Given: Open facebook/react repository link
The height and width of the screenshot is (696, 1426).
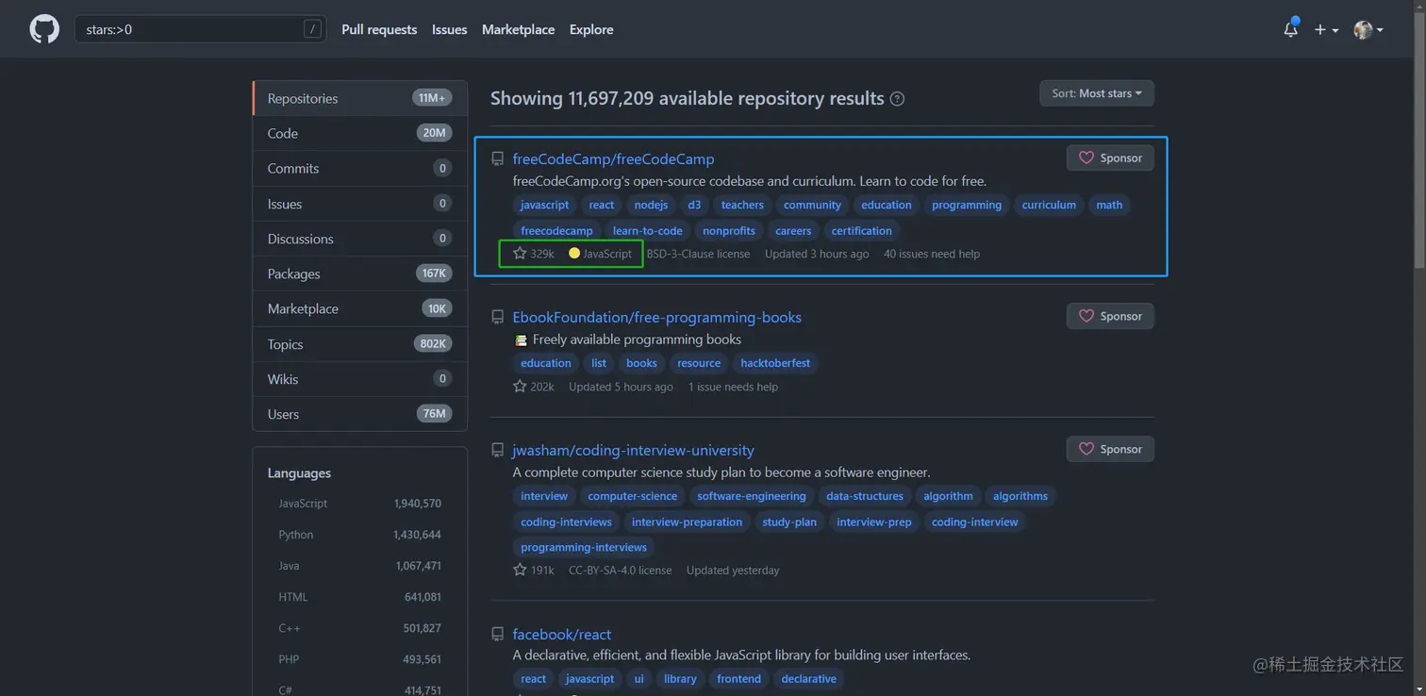Looking at the screenshot, I should (x=561, y=635).
